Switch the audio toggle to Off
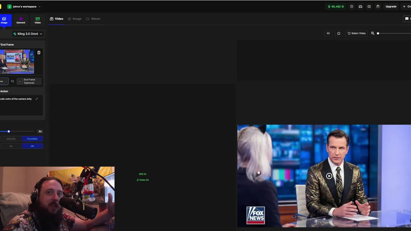Image resolution: width=411 pixels, height=231 pixels. click(x=32, y=146)
